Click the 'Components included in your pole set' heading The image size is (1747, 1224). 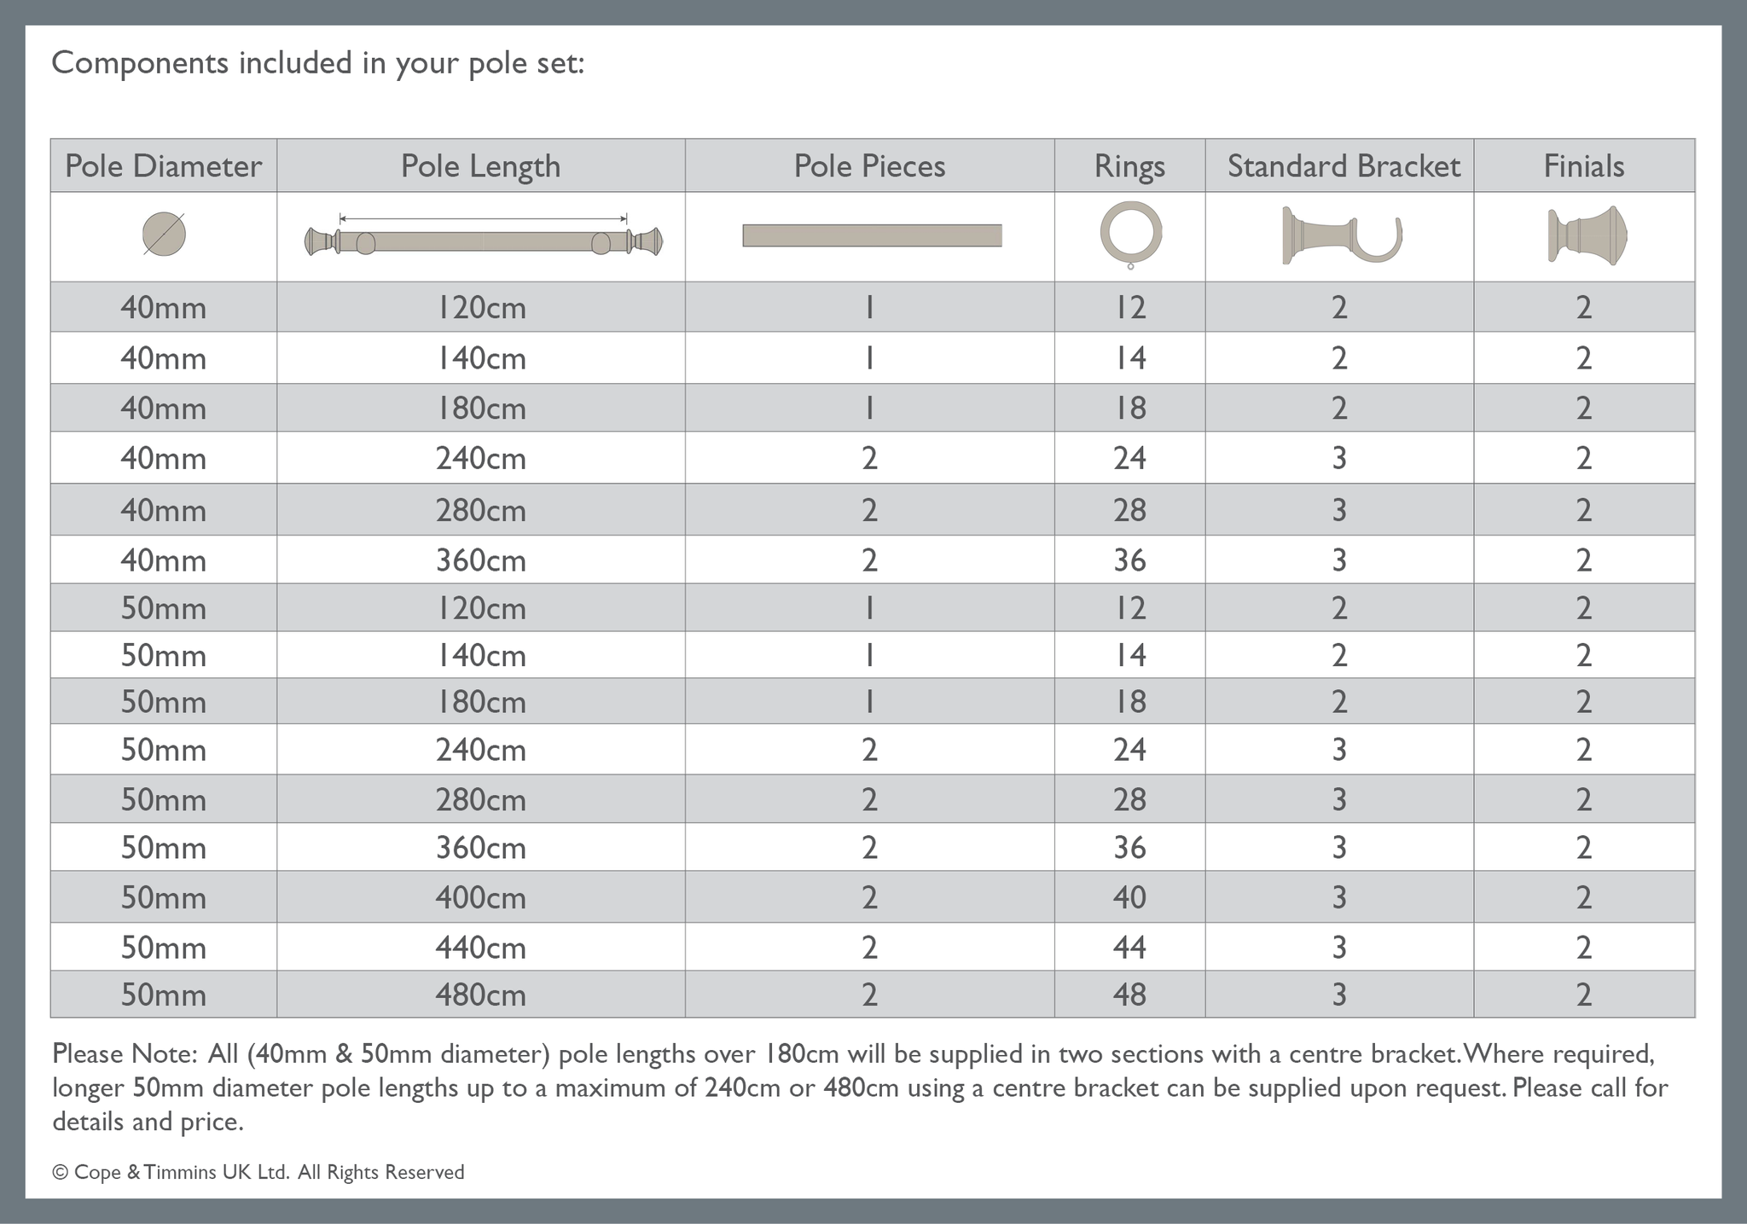point(318,63)
